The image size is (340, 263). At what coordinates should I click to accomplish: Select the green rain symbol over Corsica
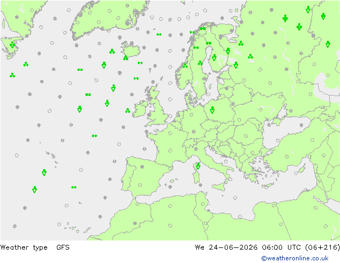[x=198, y=166]
